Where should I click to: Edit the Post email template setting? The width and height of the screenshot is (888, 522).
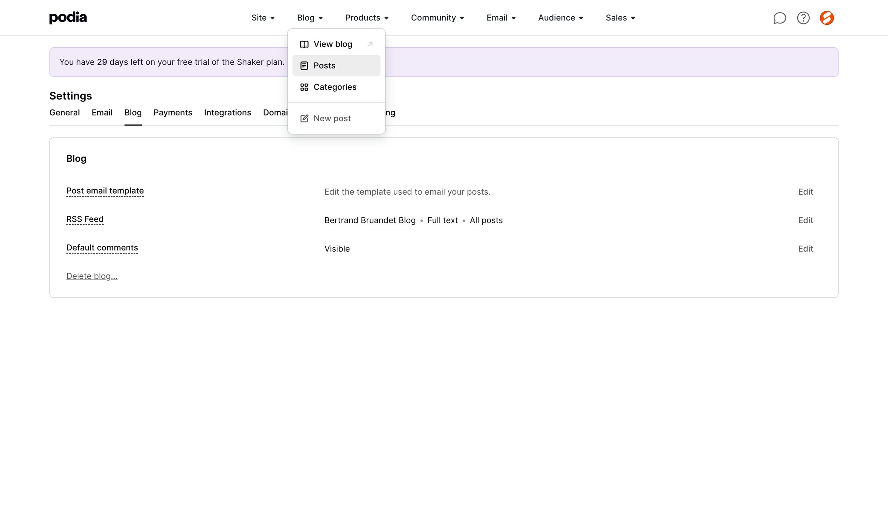(x=805, y=192)
